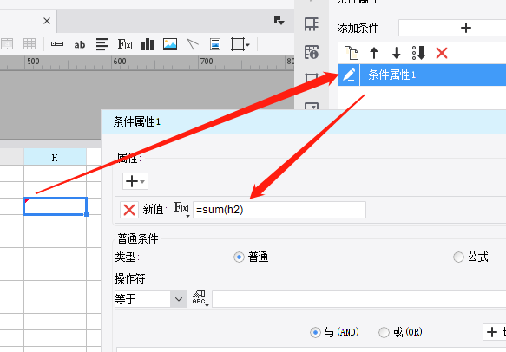Copy the selected condition attribute
This screenshot has width=506, height=352.
(x=352, y=53)
